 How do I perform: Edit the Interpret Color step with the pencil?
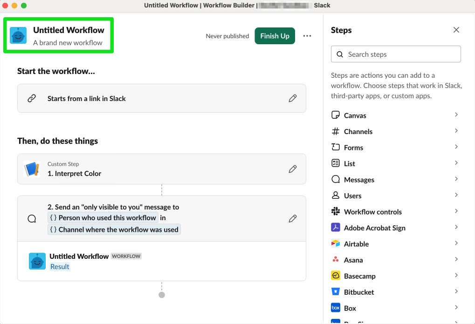pos(293,169)
